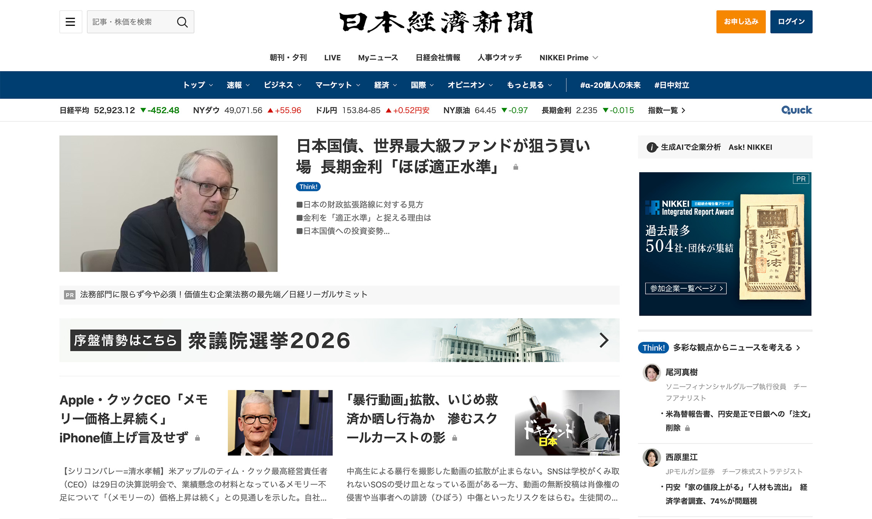Click the ログイン button
The width and height of the screenshot is (872, 519).
point(791,22)
